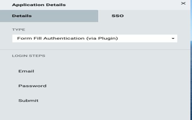Select the Email login step
This screenshot has width=192, height=120.
[26, 71]
